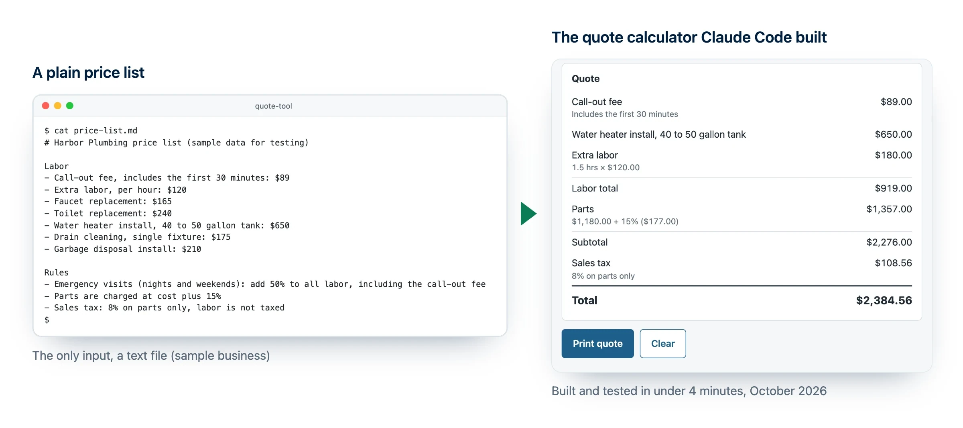Click the 'Subtotal' row label
Screen dimensions: 963x428
589,243
